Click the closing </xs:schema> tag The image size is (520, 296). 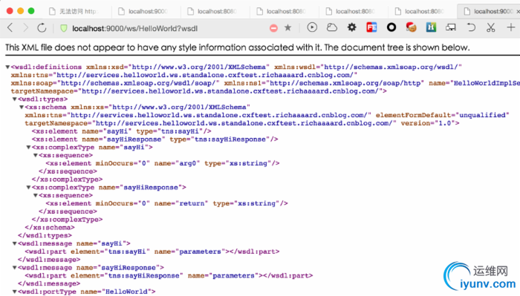(x=50, y=228)
